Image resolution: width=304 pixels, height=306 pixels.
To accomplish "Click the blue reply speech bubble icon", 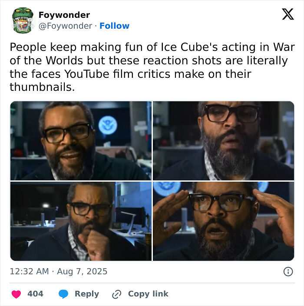I will click(63, 294).
